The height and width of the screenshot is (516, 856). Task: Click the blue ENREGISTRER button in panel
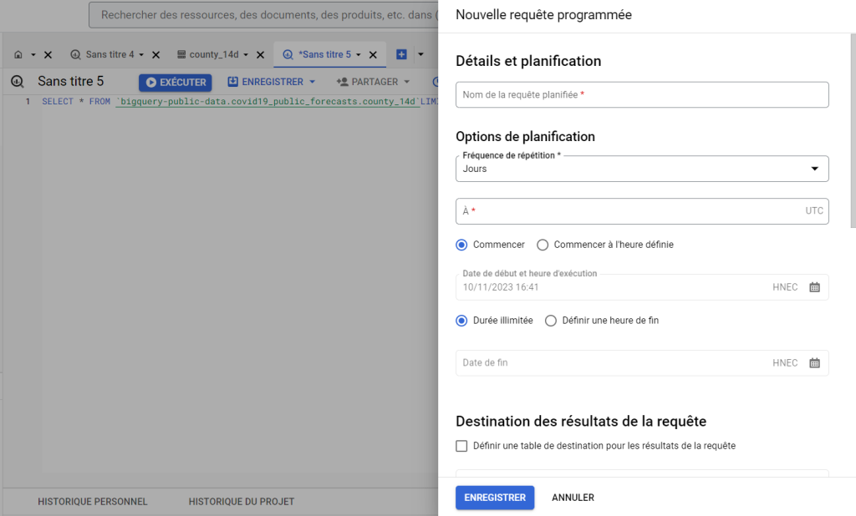coord(494,498)
